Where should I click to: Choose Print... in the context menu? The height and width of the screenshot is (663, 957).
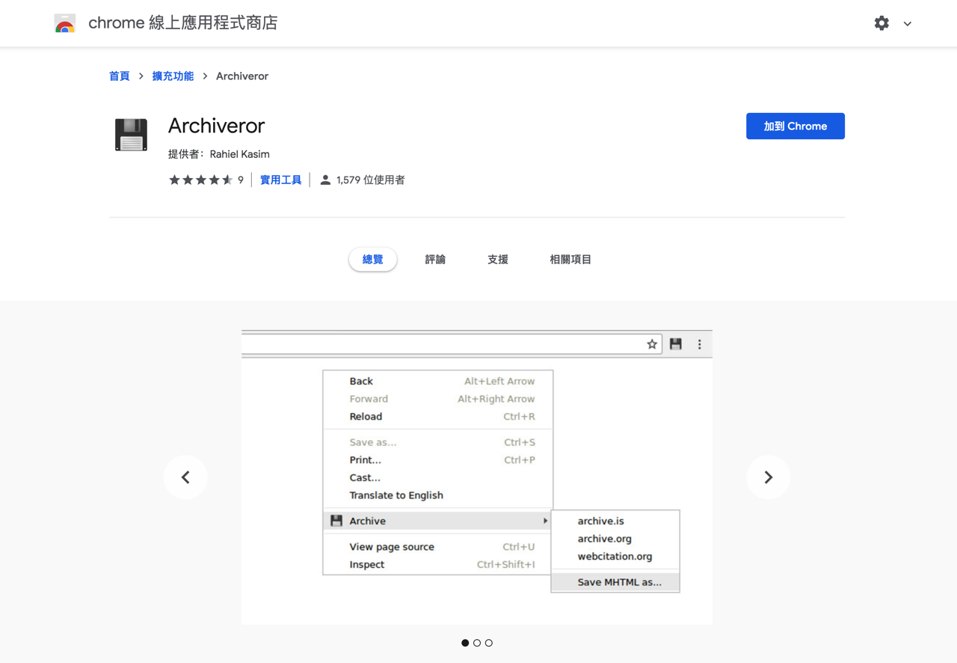[437, 460]
